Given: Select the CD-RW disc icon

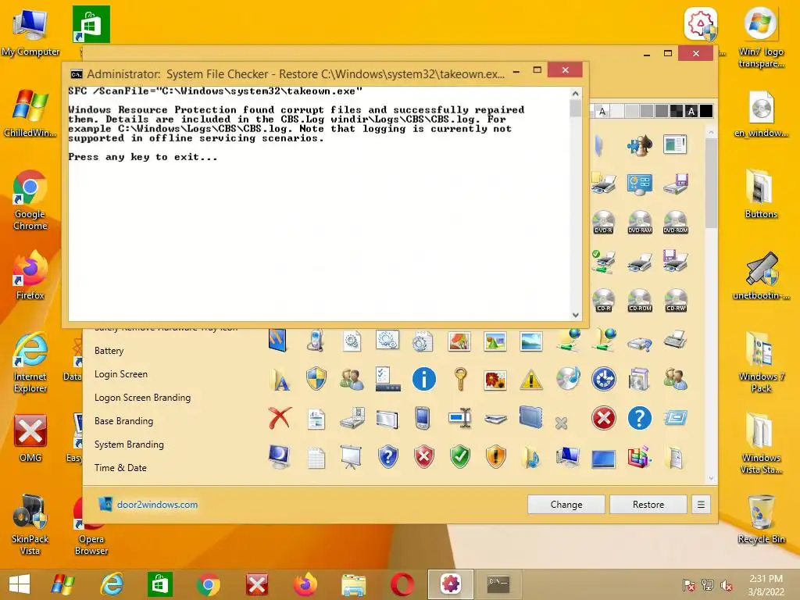Looking at the screenshot, I should [676, 300].
